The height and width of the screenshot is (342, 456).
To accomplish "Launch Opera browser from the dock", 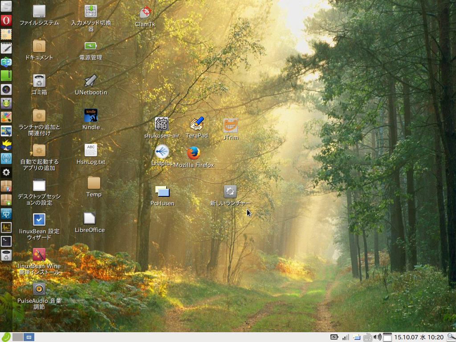I will 6,20.
